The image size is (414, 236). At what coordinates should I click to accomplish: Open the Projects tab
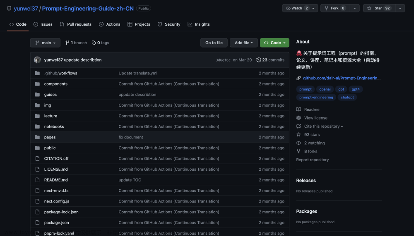click(139, 24)
